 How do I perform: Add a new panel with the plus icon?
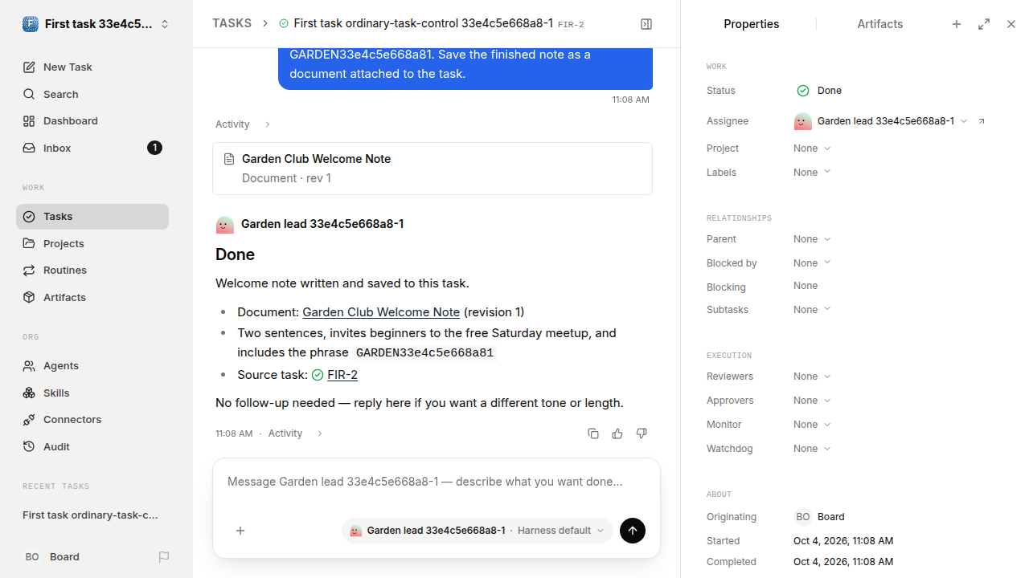[957, 24]
